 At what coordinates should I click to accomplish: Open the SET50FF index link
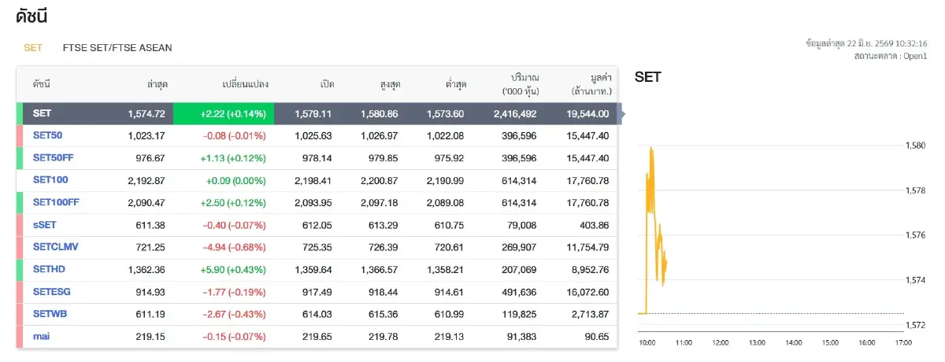[x=54, y=158]
